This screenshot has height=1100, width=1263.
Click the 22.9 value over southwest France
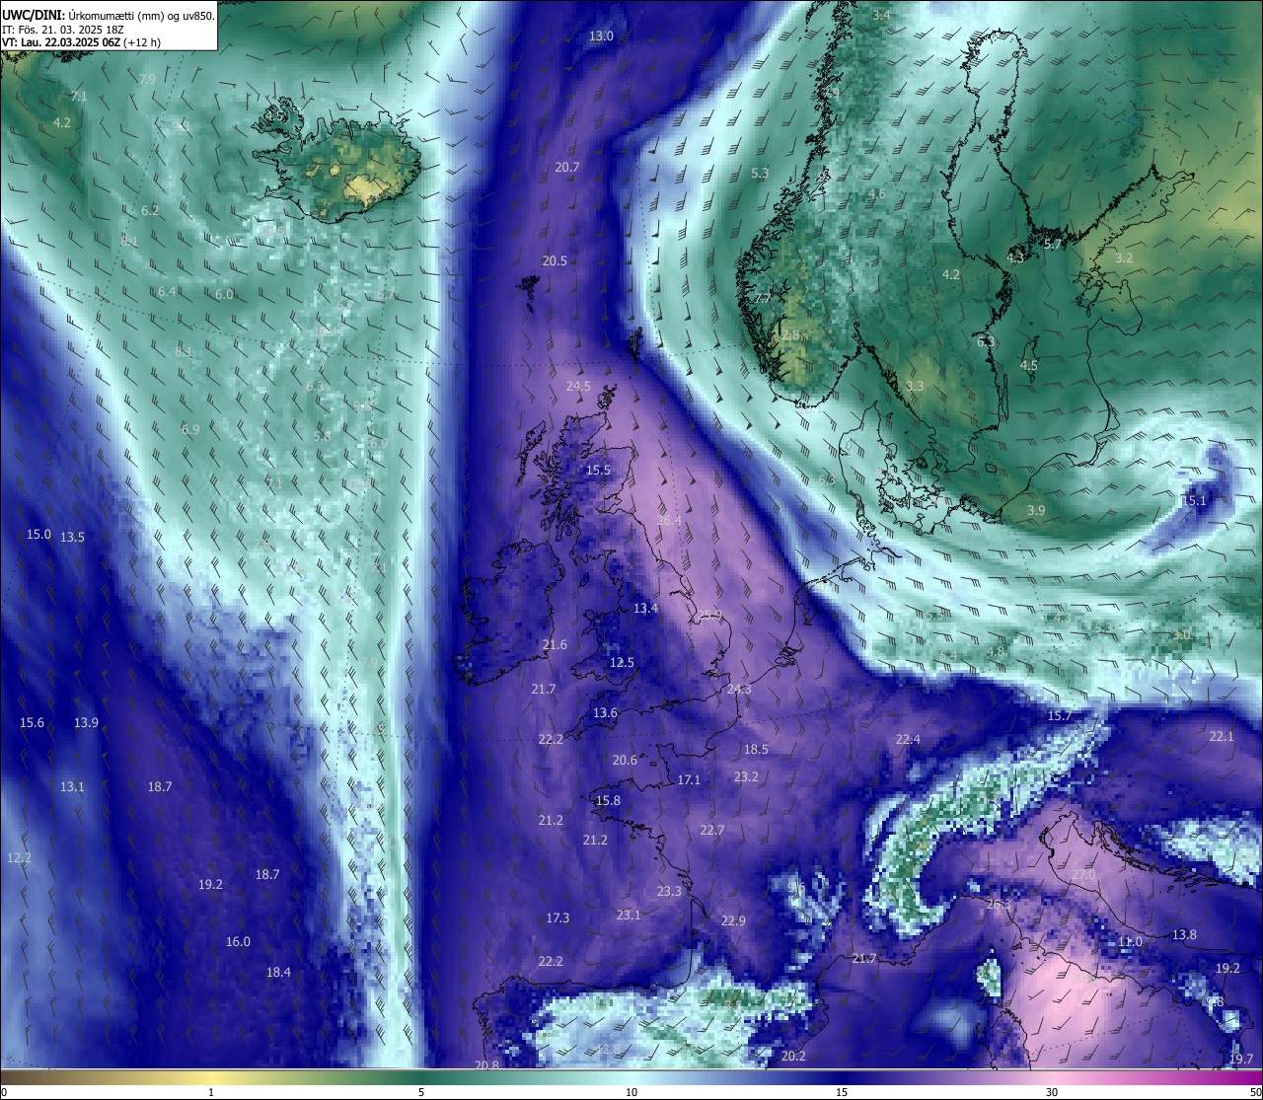click(733, 920)
